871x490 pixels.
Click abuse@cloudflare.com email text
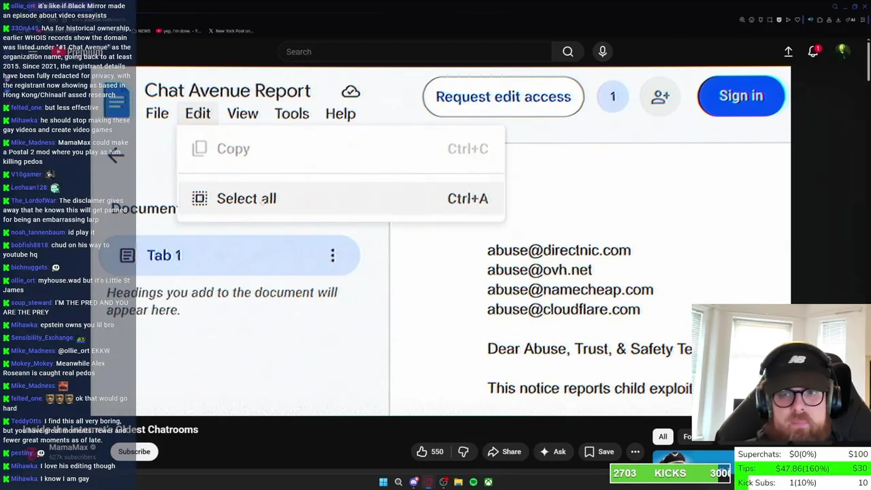click(563, 310)
